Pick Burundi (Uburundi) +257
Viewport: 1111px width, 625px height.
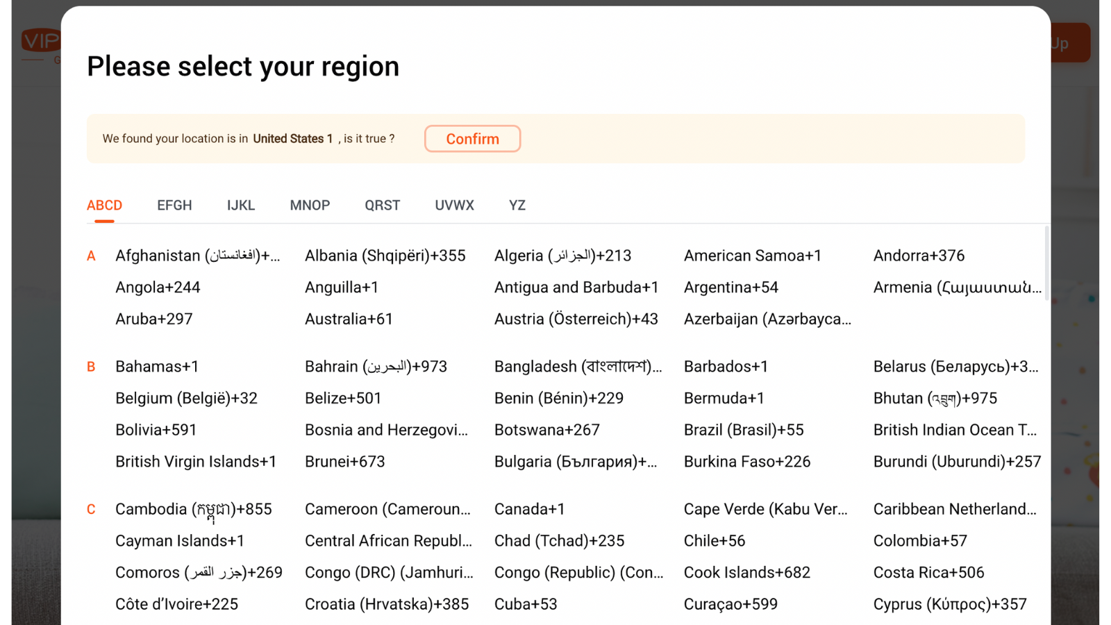tap(958, 462)
